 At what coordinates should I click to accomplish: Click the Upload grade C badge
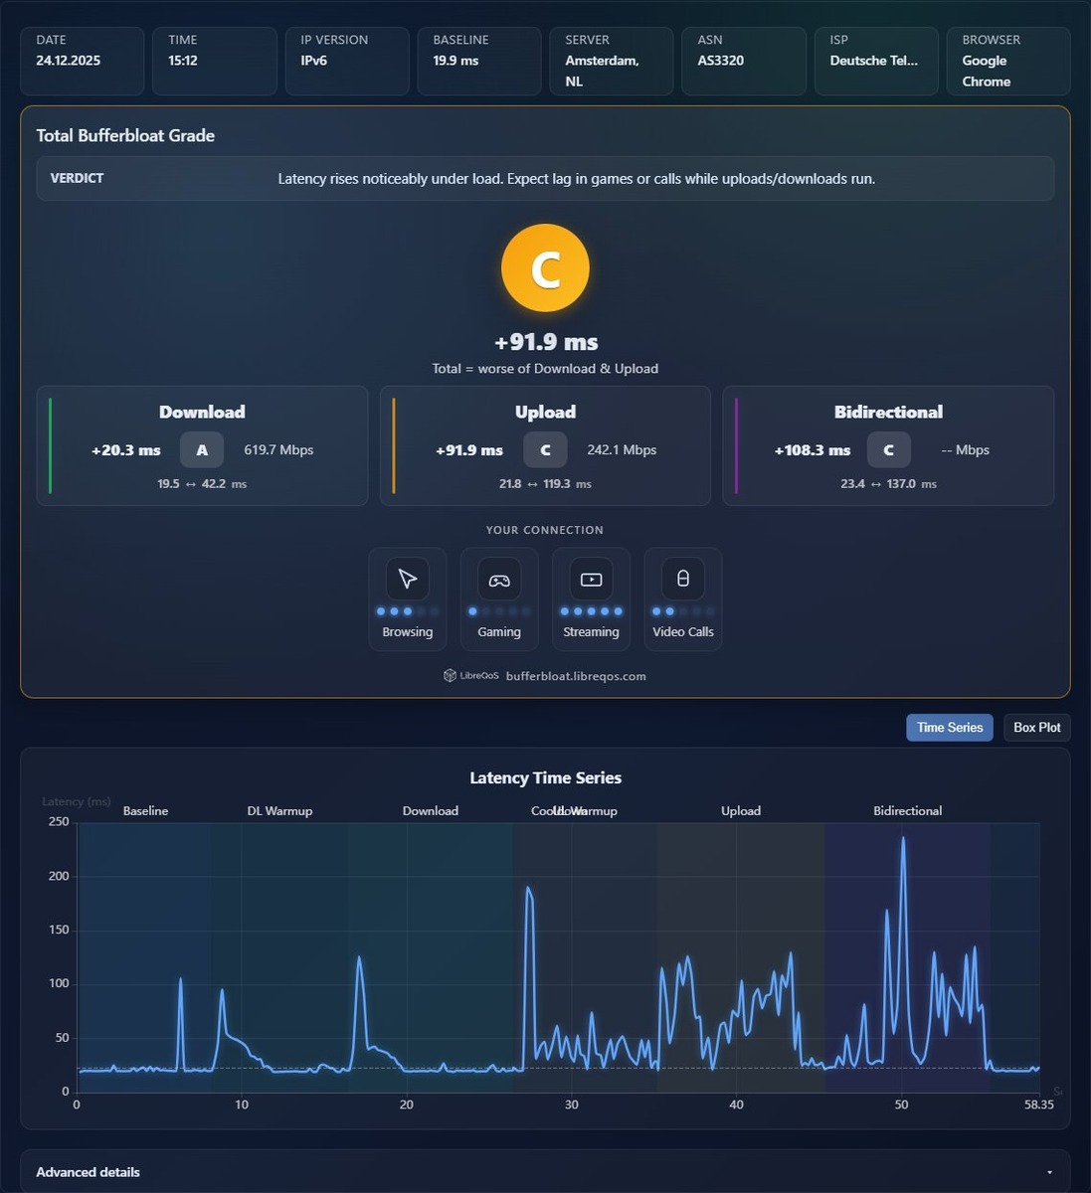pos(545,449)
